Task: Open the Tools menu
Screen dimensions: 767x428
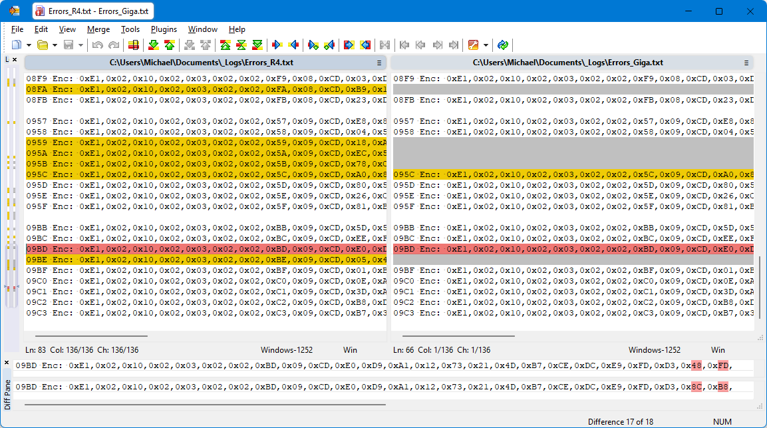Action: (x=130, y=29)
